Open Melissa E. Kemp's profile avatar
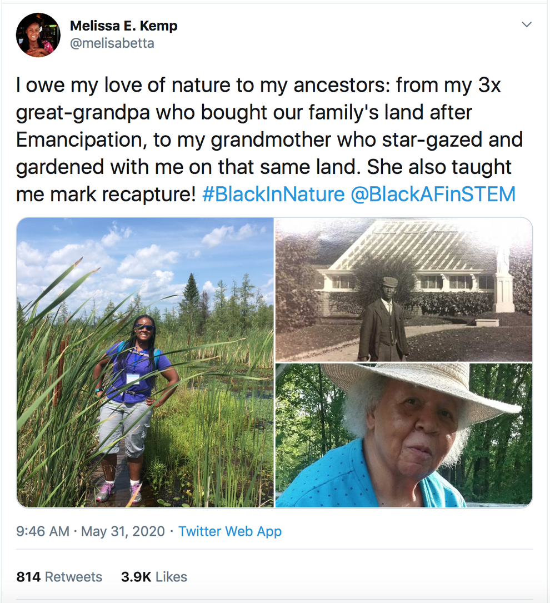Screen dimensions: 550x603 [x=38, y=35]
